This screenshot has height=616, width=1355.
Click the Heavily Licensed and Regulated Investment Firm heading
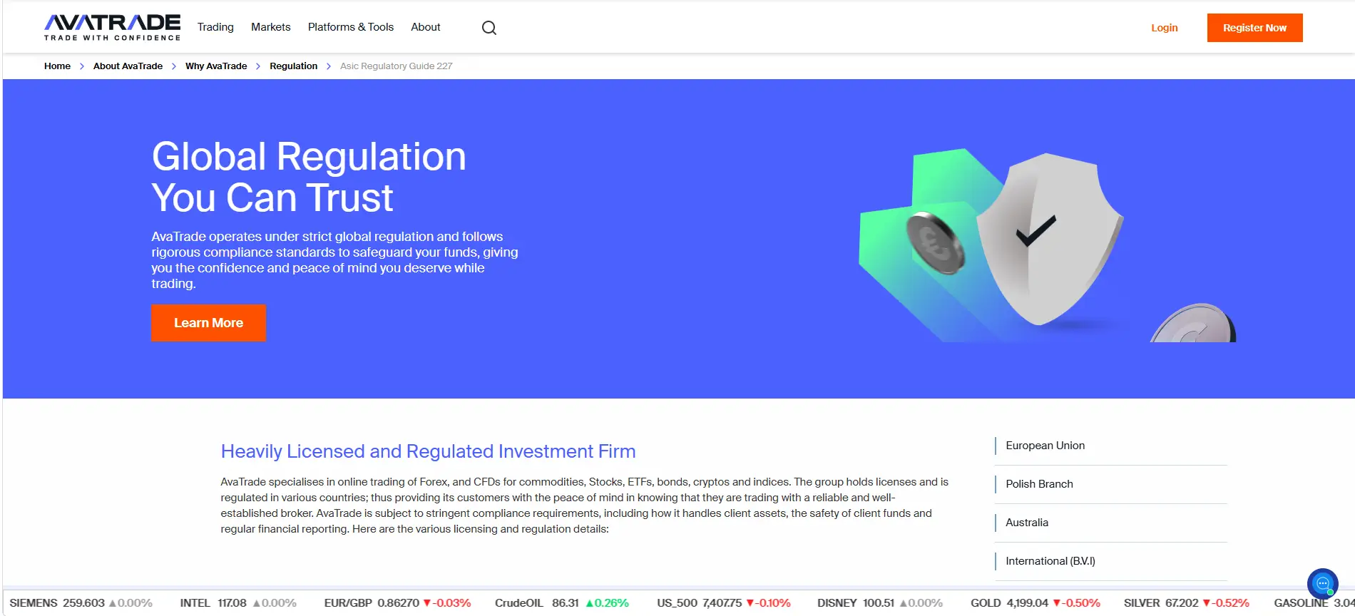(x=428, y=451)
